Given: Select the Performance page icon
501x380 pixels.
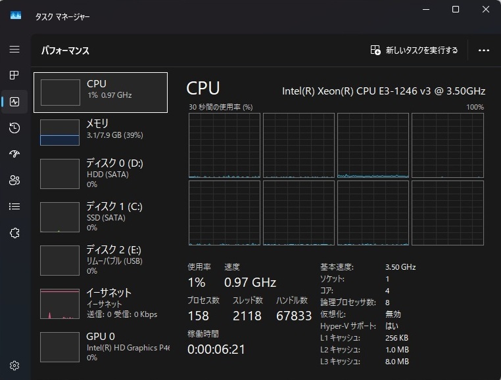Looking at the screenshot, I should coord(14,102).
